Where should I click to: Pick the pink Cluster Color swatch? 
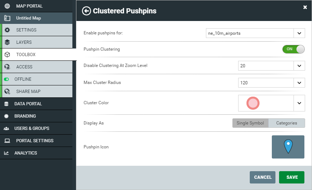point(253,103)
